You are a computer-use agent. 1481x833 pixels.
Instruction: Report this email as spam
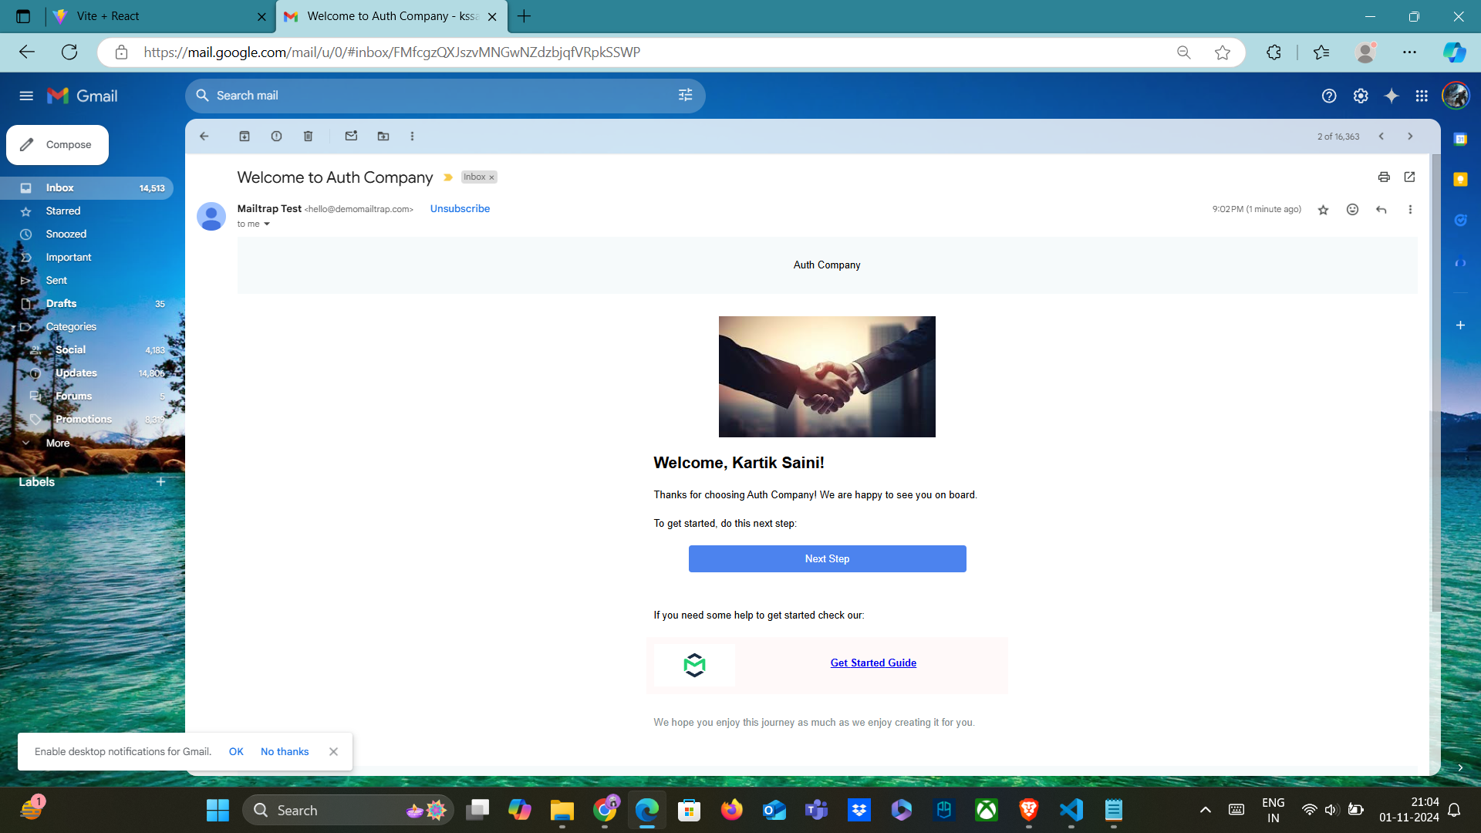pos(276,137)
